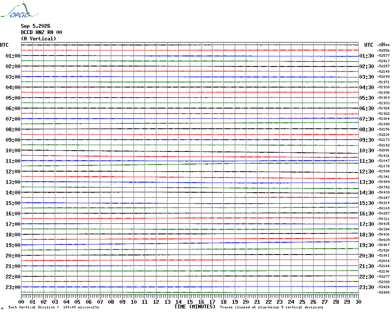Select the minute 15 axis tick label
Image resolution: width=392 pixels, height=313 pixels.
pos(190,302)
